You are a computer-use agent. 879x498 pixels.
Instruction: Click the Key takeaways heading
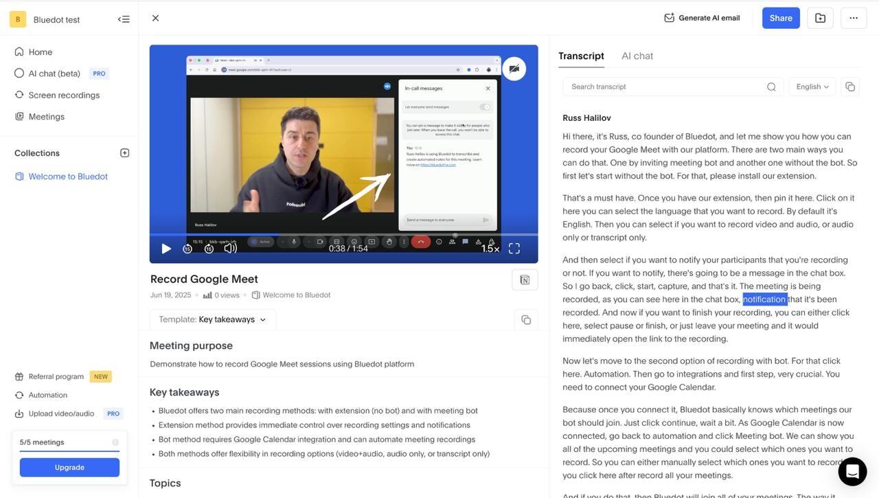point(185,392)
